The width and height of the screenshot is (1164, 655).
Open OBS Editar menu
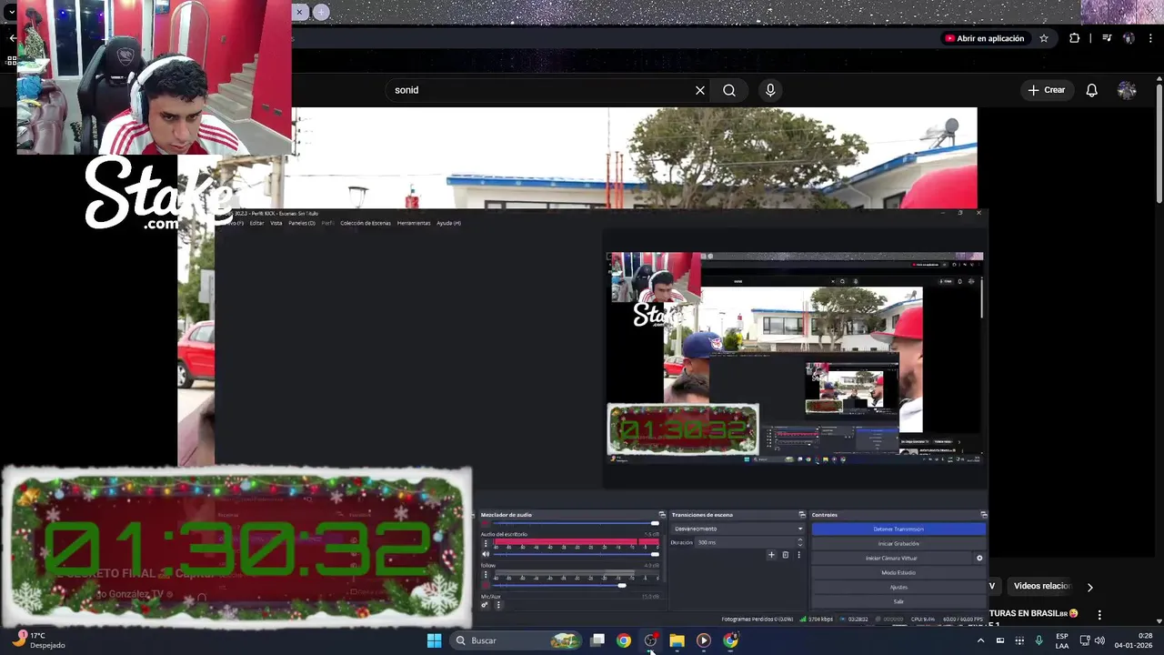pyautogui.click(x=256, y=223)
